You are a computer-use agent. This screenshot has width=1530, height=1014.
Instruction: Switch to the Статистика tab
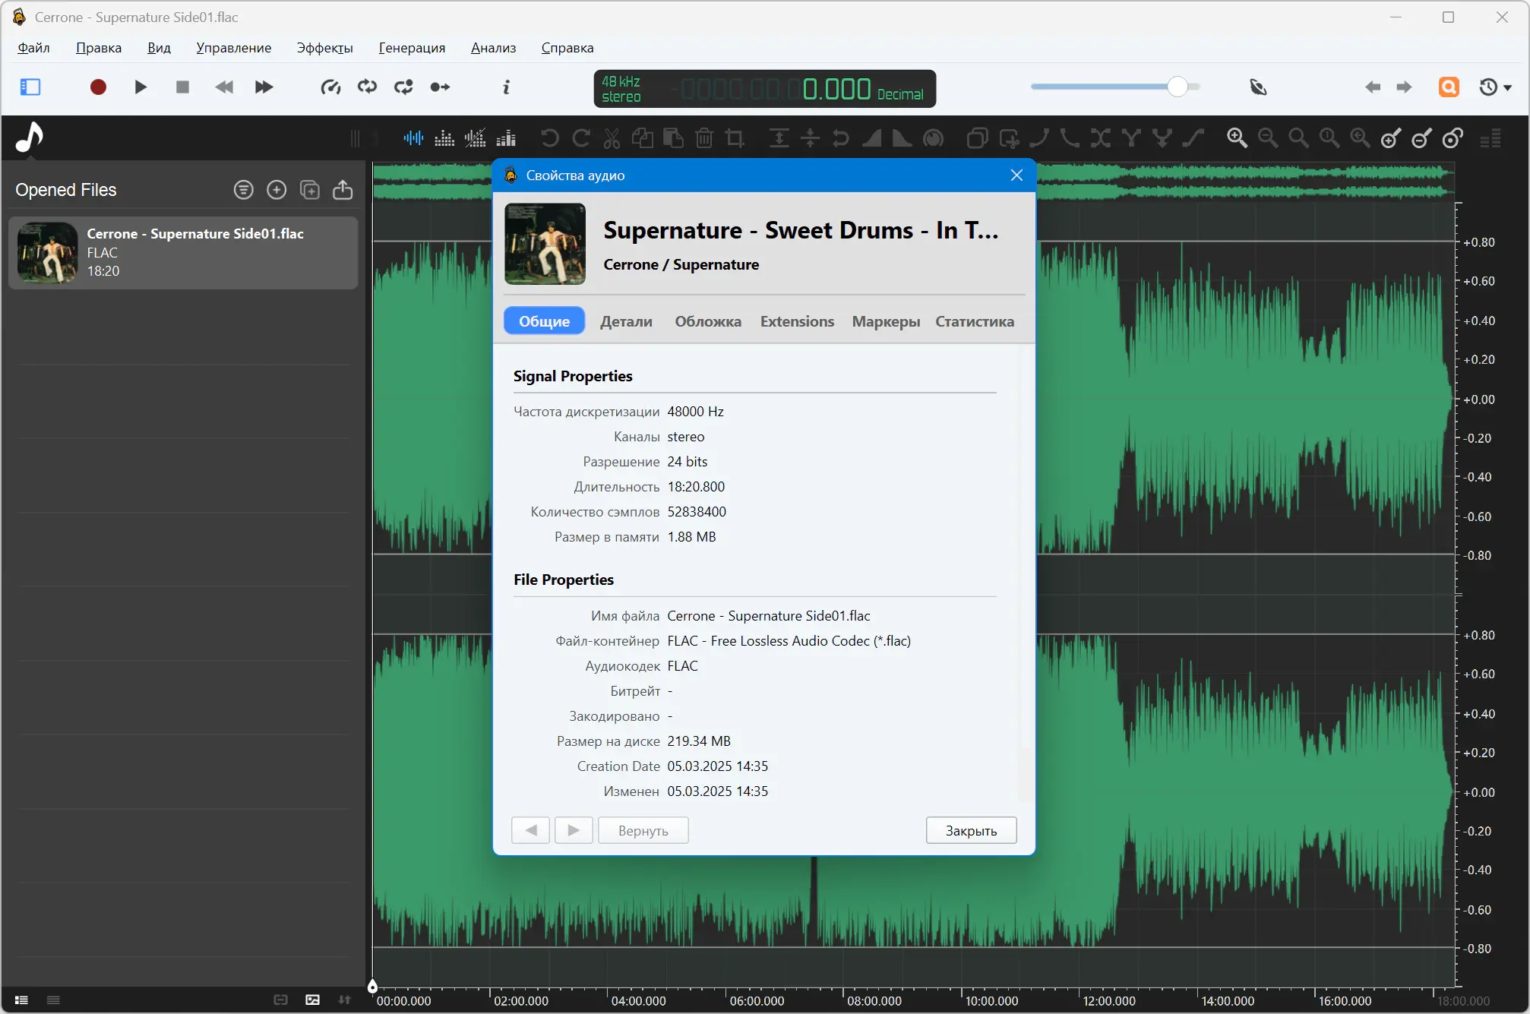(x=974, y=321)
